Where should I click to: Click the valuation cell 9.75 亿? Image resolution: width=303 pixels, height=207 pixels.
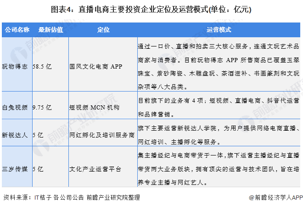click(x=42, y=107)
